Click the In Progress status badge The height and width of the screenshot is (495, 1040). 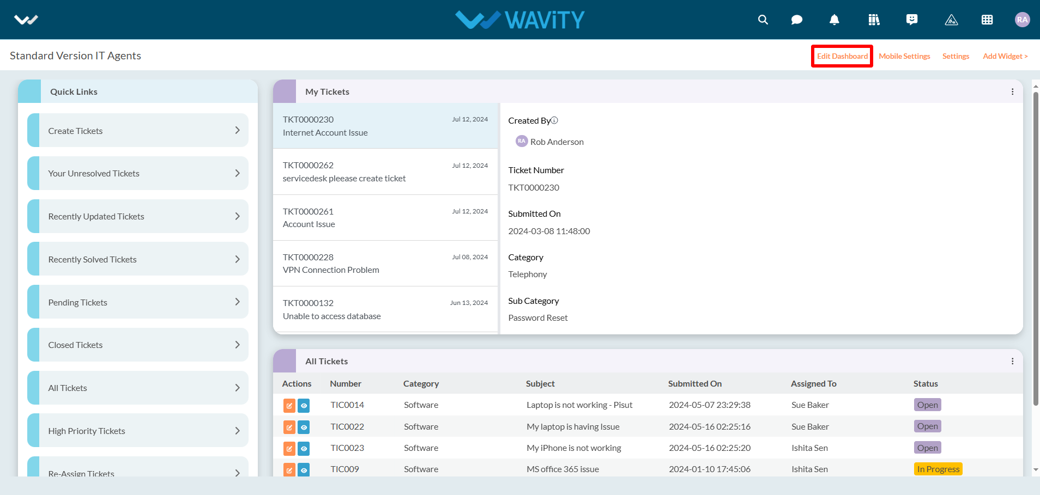(938, 469)
